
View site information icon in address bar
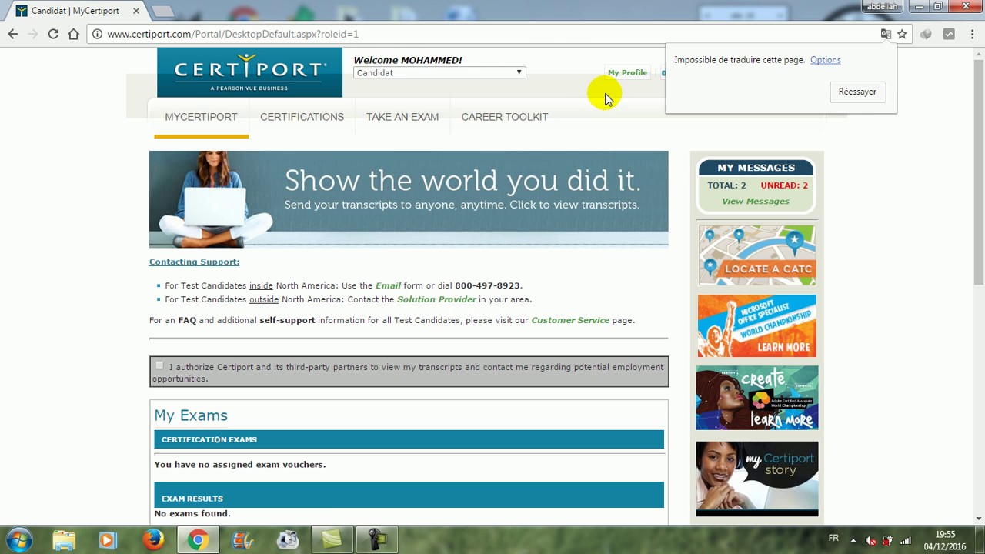(97, 34)
